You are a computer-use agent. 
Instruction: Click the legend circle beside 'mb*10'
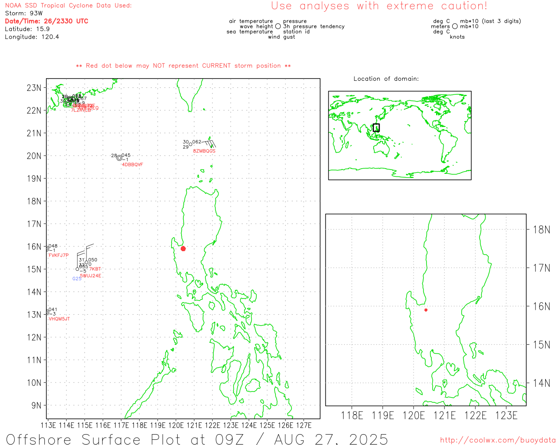click(x=455, y=27)
